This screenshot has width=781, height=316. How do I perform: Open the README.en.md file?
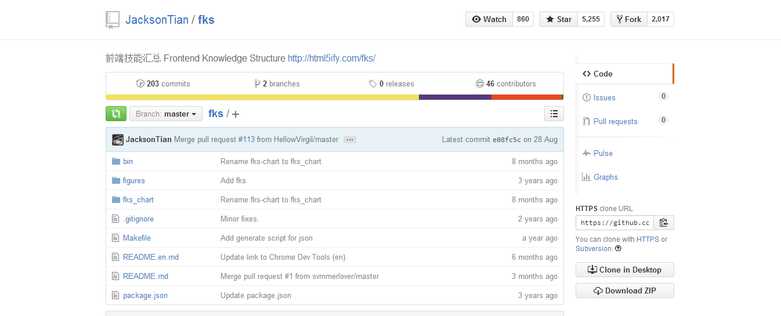tap(151, 257)
